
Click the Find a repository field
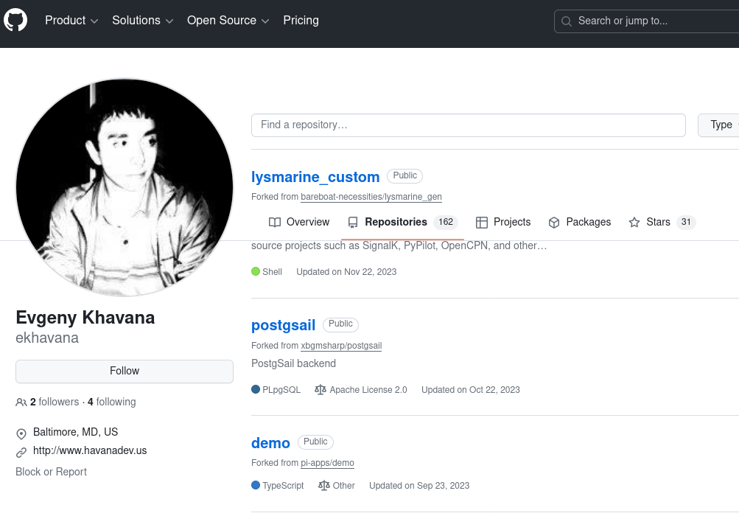[x=468, y=125]
